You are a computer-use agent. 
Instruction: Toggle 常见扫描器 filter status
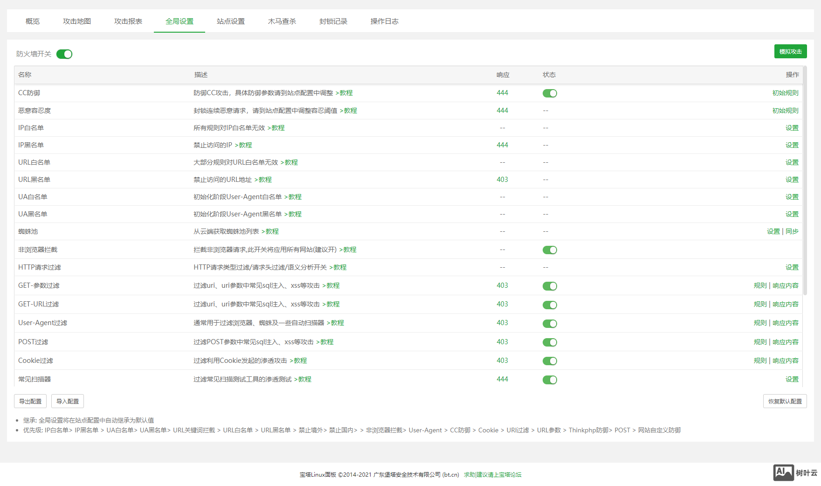pos(550,380)
